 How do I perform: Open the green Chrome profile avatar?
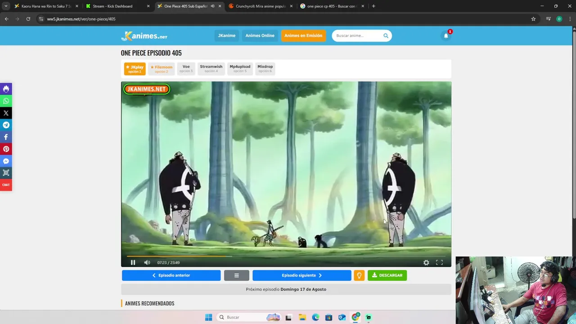(x=559, y=19)
